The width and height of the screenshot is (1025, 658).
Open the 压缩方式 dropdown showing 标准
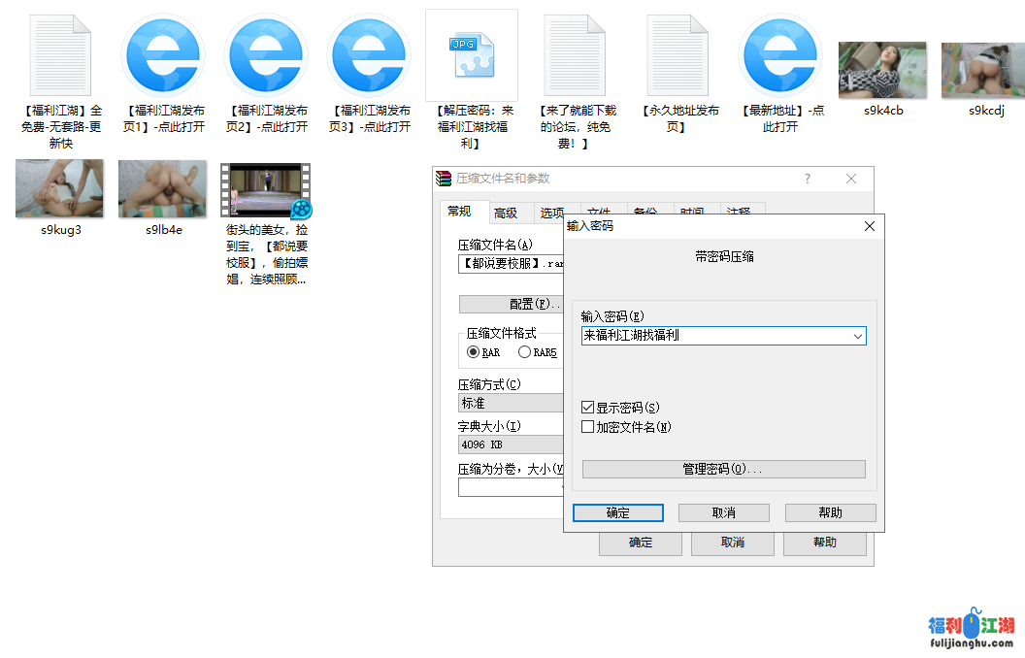(x=511, y=403)
